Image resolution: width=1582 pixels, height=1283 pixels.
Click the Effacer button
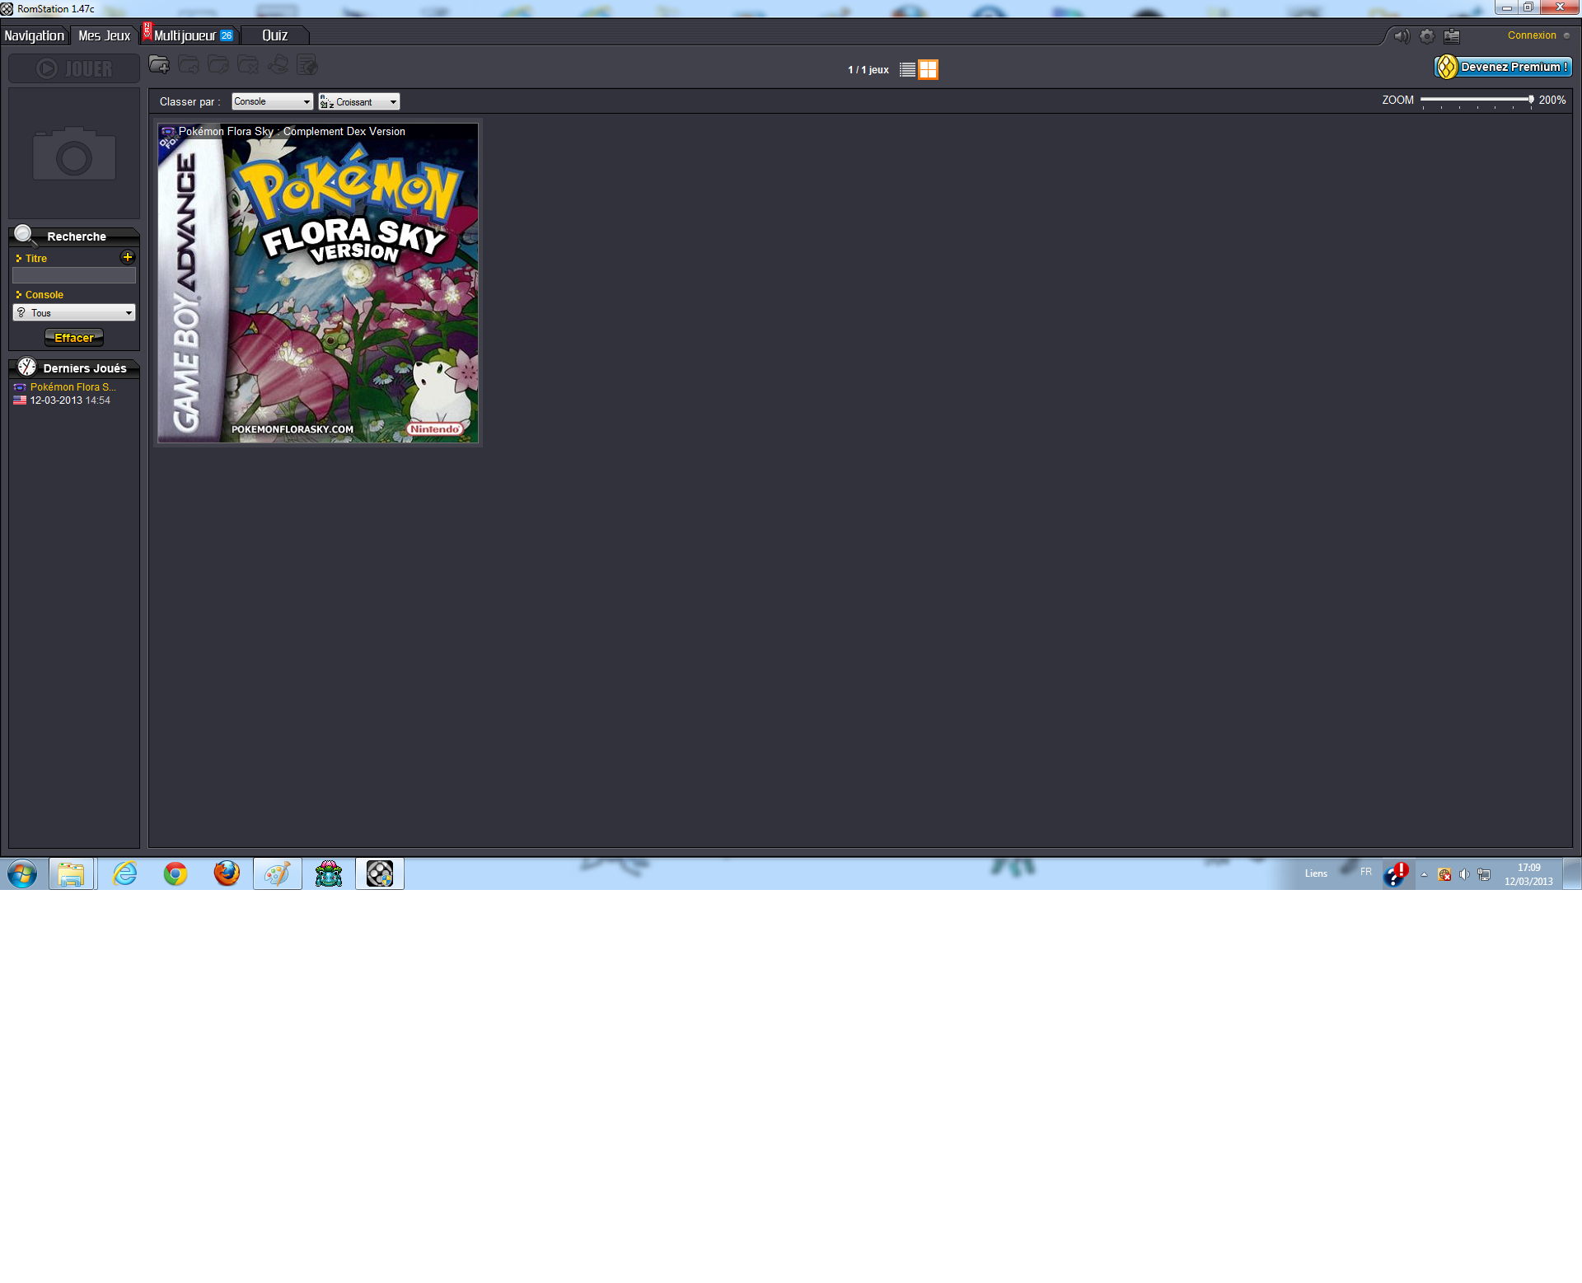coord(74,338)
